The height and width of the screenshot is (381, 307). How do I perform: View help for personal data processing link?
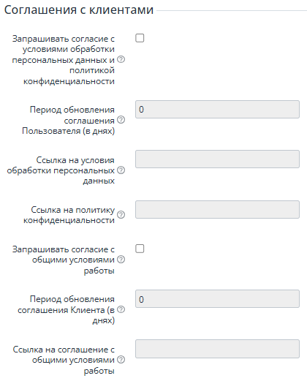pyautogui.click(x=121, y=170)
